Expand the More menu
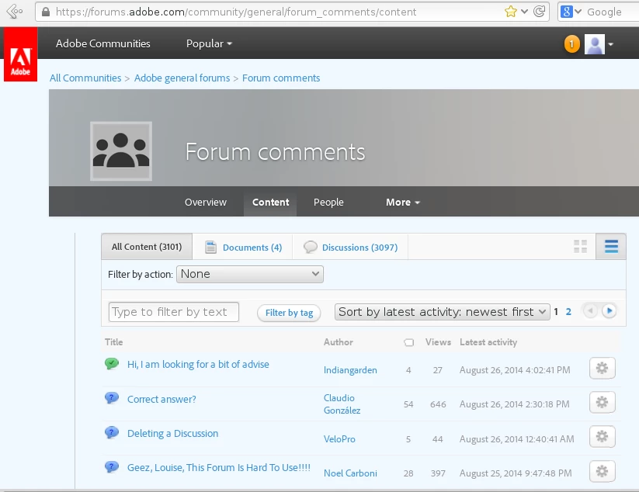This screenshot has width=639, height=492. tap(403, 203)
